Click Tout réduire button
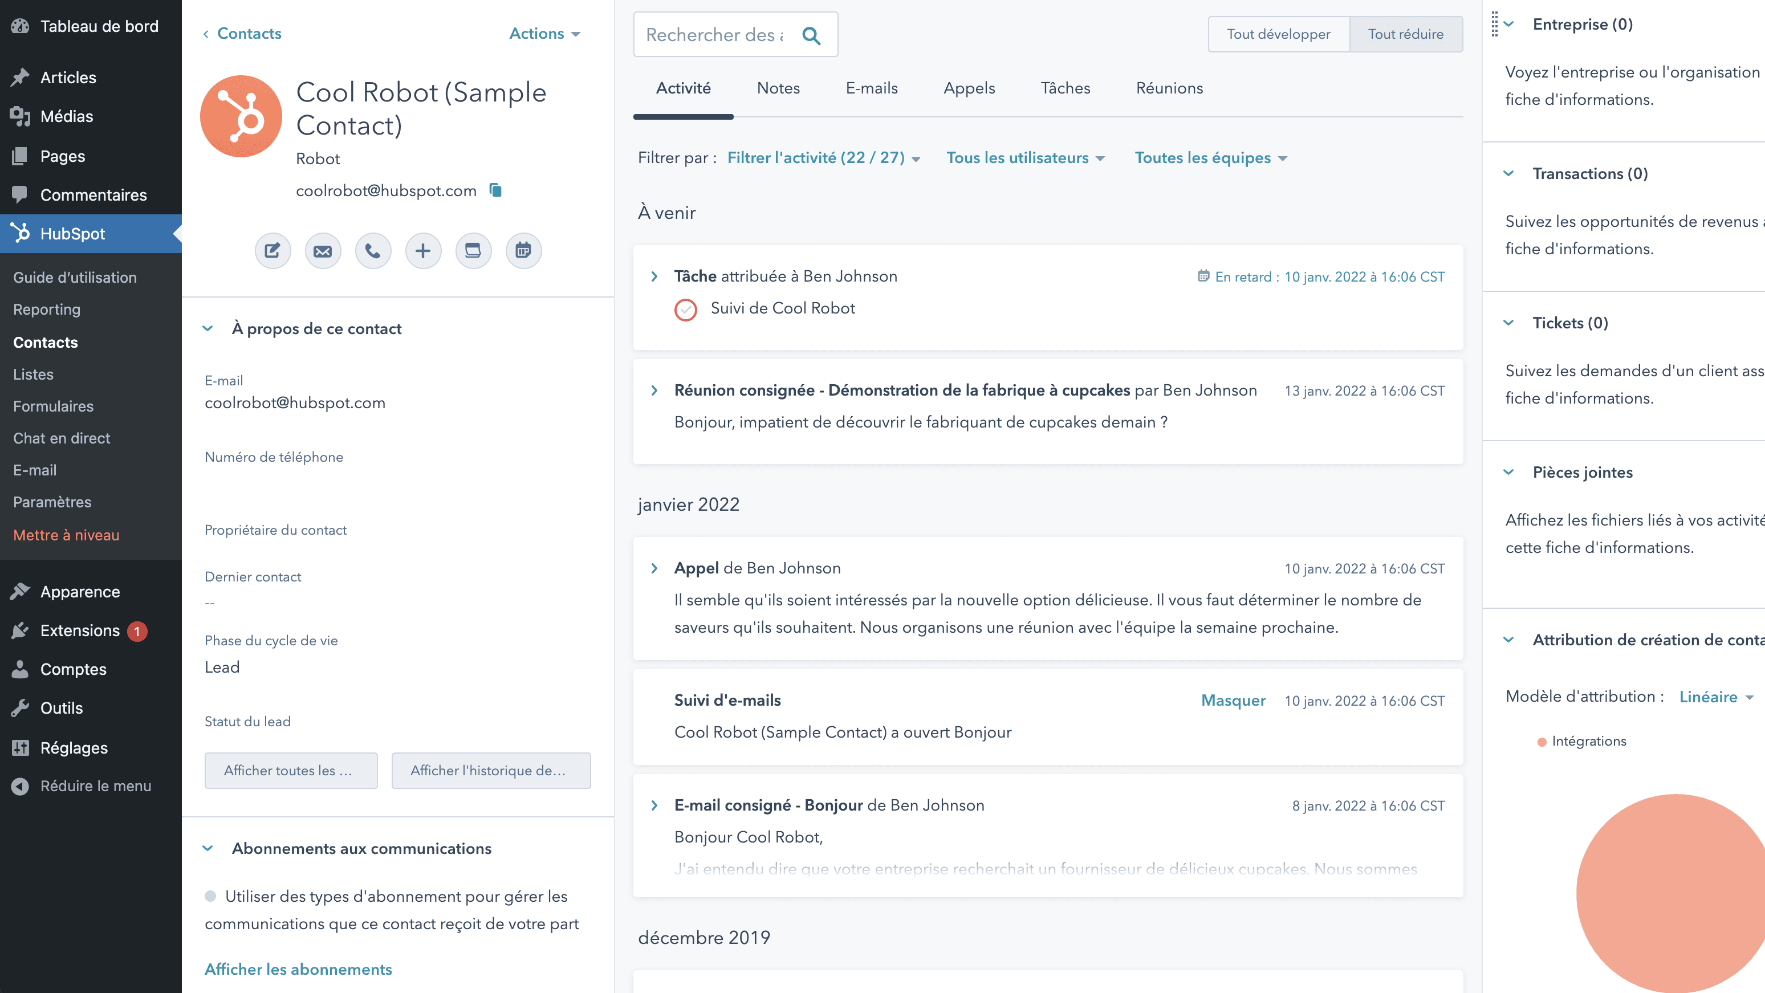The image size is (1765, 993). (1406, 34)
